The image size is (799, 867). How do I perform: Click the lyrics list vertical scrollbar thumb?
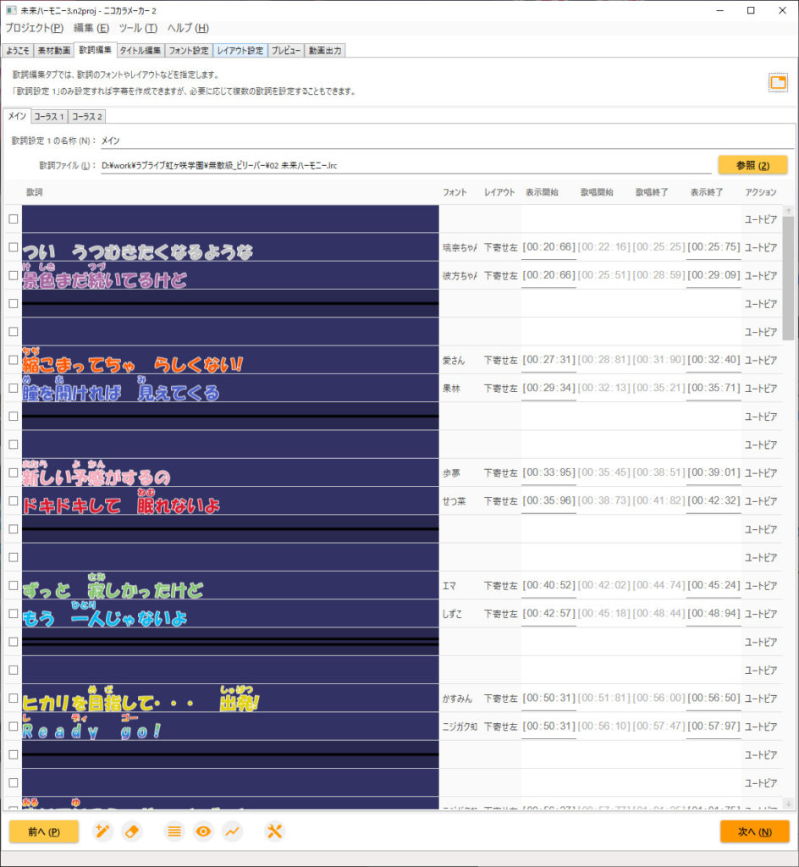click(789, 279)
